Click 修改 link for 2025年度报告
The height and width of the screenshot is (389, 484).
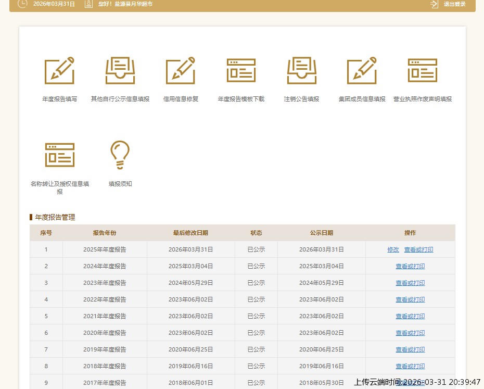[x=393, y=249]
